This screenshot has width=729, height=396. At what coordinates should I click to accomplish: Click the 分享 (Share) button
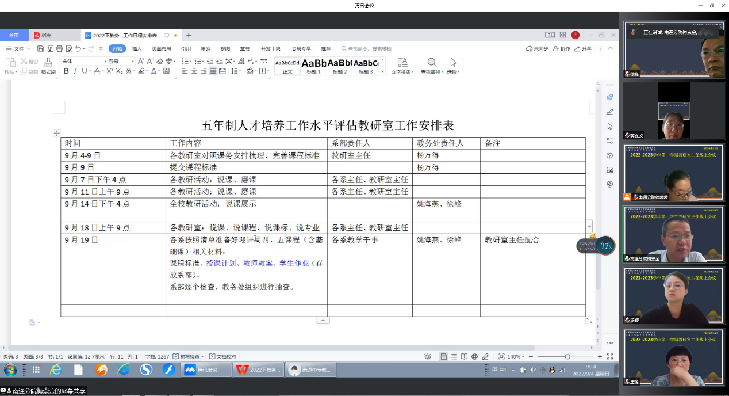[x=583, y=49]
